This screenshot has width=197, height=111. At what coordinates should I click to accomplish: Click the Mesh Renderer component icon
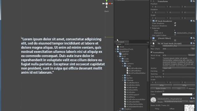(153, 21)
